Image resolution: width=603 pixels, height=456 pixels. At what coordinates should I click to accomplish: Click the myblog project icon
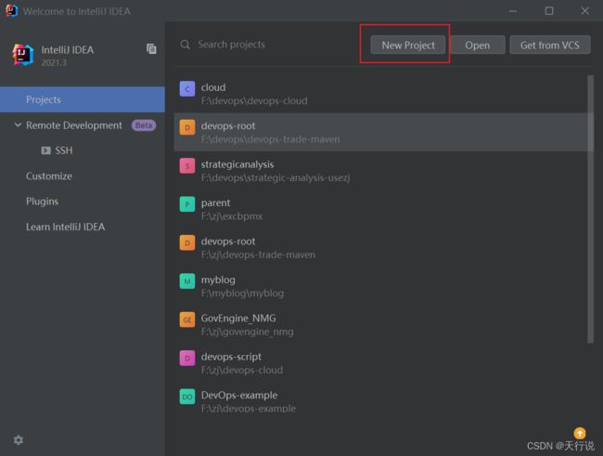pos(187,281)
